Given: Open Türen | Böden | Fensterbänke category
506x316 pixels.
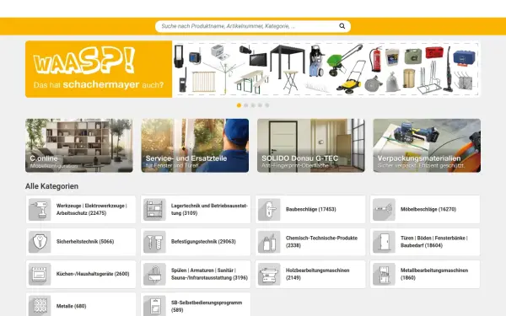Looking at the screenshot, I should [425, 242].
